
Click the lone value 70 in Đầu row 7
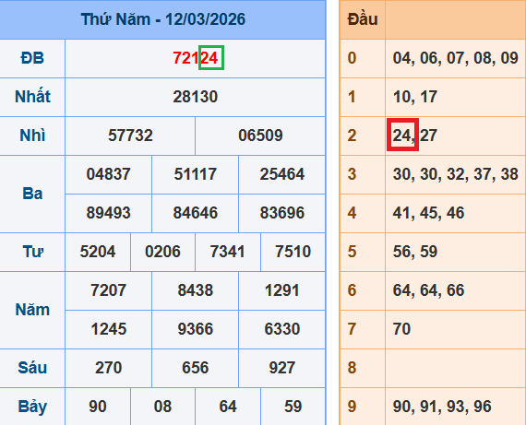[401, 329]
